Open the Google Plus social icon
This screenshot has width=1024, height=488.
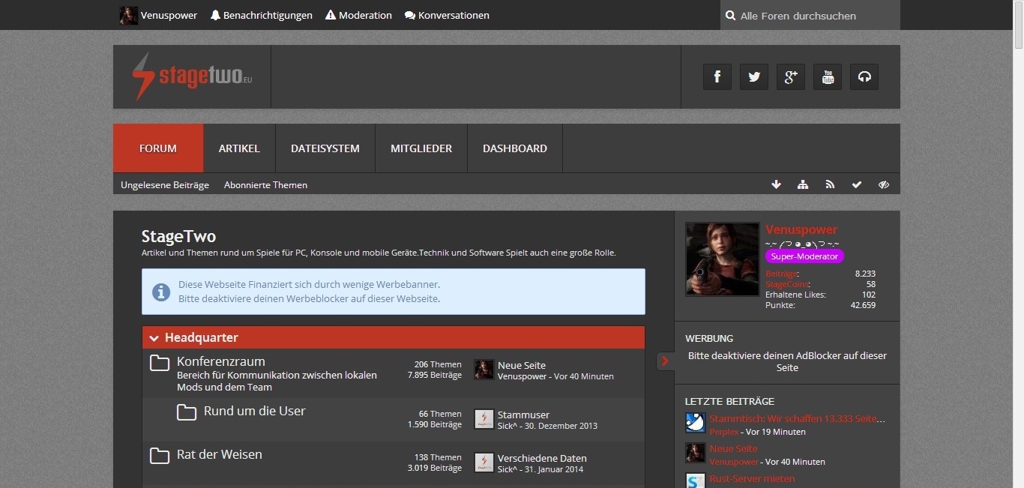tap(791, 76)
